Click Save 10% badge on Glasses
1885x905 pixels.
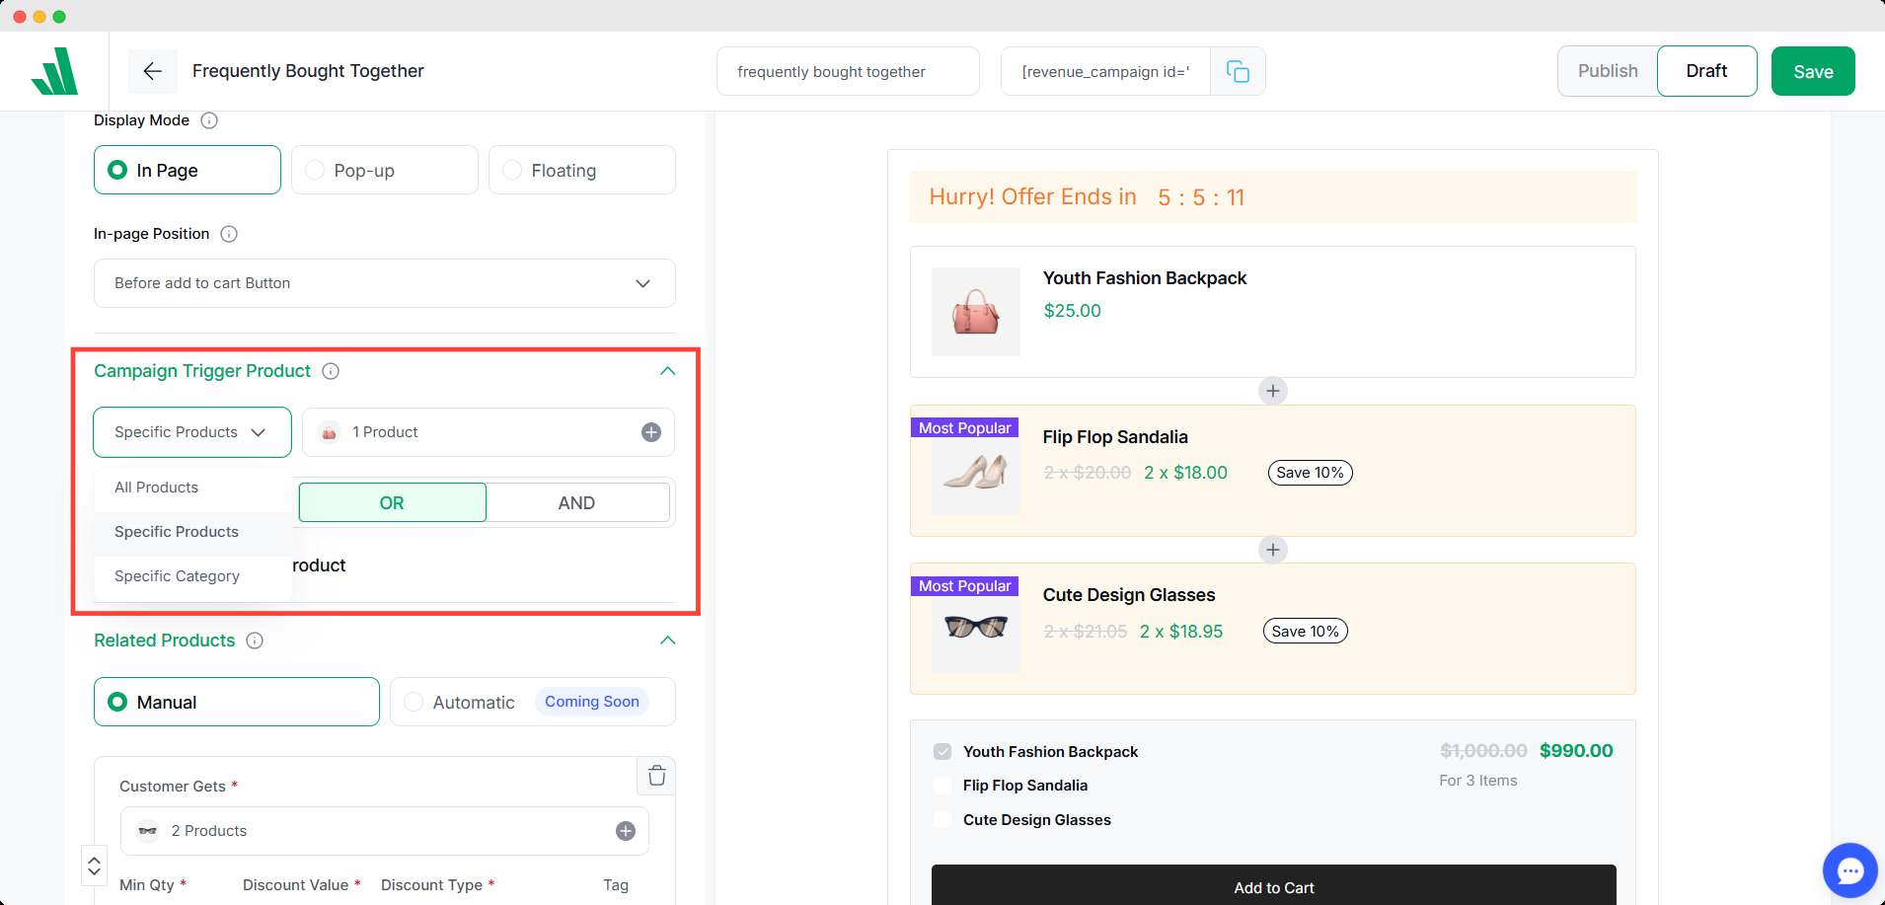coord(1306,632)
